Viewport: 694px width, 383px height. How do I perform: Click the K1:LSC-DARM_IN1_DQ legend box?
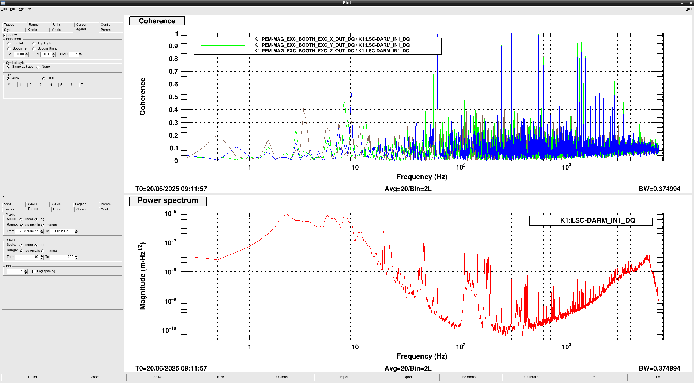click(591, 221)
